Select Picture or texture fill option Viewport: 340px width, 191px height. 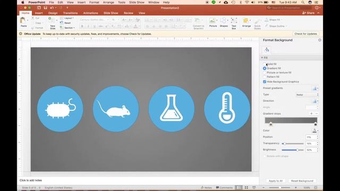pos(265,73)
